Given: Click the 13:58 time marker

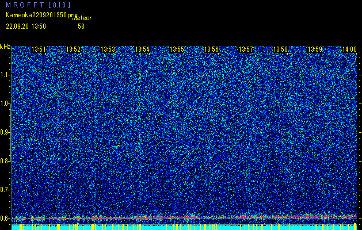Looking at the screenshot, I should [x=280, y=49].
